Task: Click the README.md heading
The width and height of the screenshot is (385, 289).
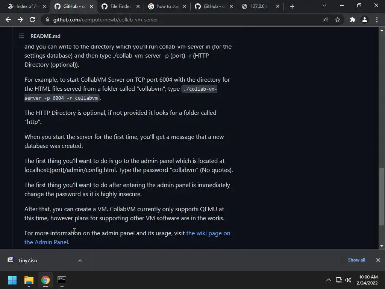Action: tap(45, 36)
